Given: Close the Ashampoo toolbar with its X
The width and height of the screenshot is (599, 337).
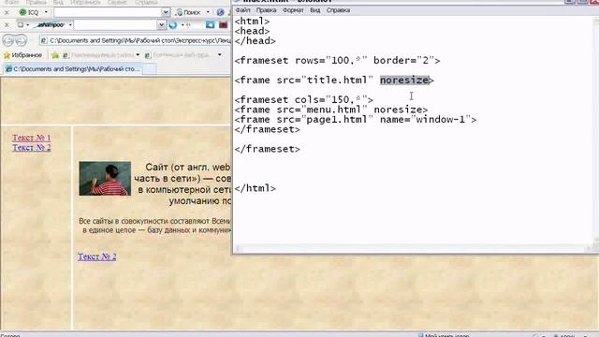Looking at the screenshot, I should point(7,25).
